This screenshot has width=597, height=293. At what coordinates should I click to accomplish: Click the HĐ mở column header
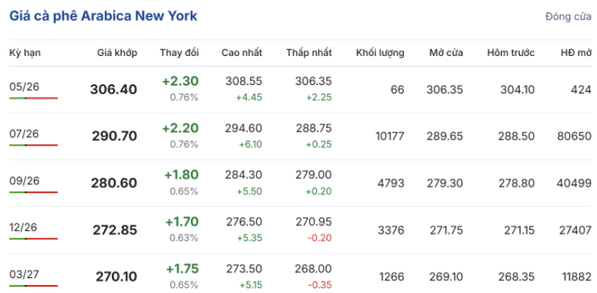(576, 53)
